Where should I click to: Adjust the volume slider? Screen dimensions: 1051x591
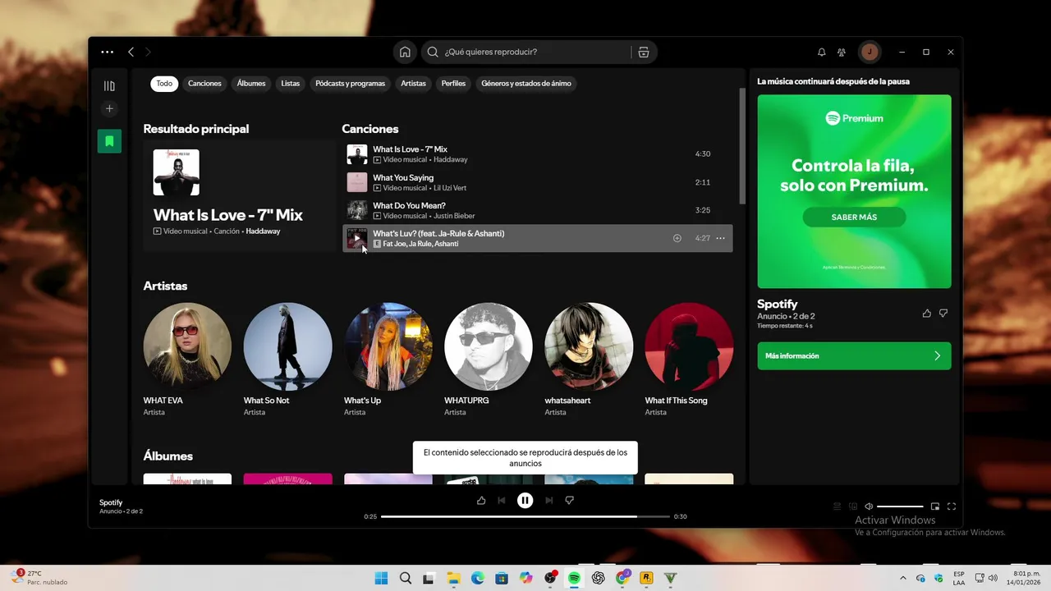tap(900, 506)
